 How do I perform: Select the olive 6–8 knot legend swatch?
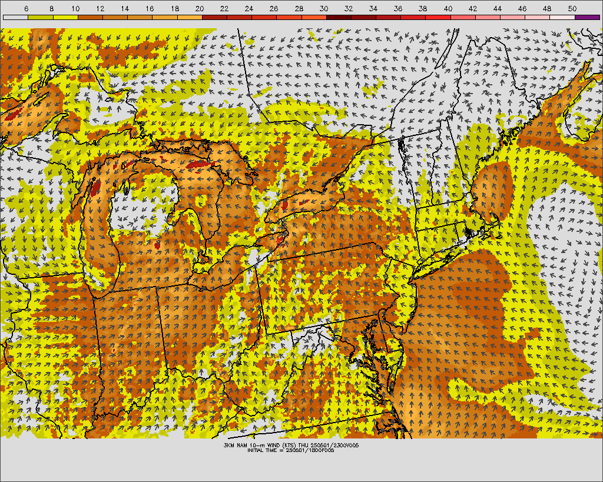click(41, 17)
